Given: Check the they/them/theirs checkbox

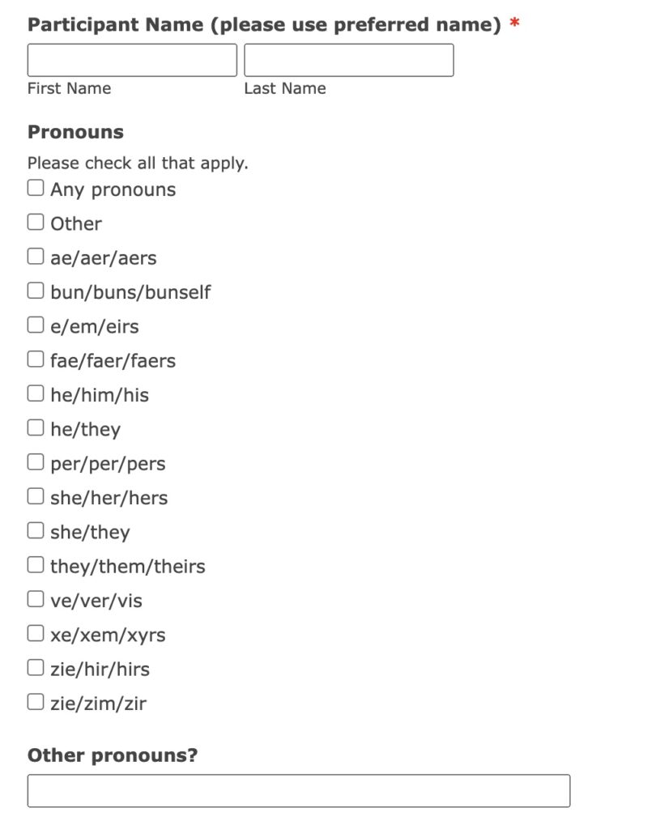Looking at the screenshot, I should point(36,565).
